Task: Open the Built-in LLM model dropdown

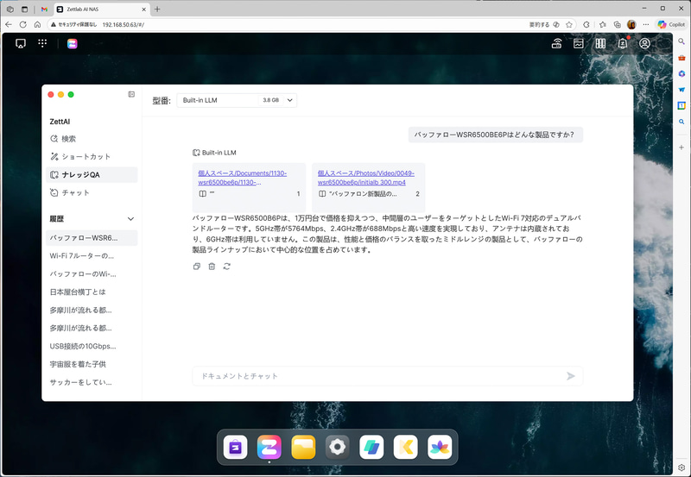Action: [237, 100]
